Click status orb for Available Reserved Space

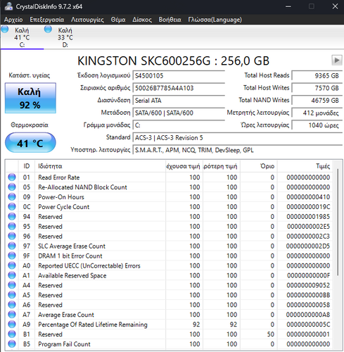coord(12,275)
